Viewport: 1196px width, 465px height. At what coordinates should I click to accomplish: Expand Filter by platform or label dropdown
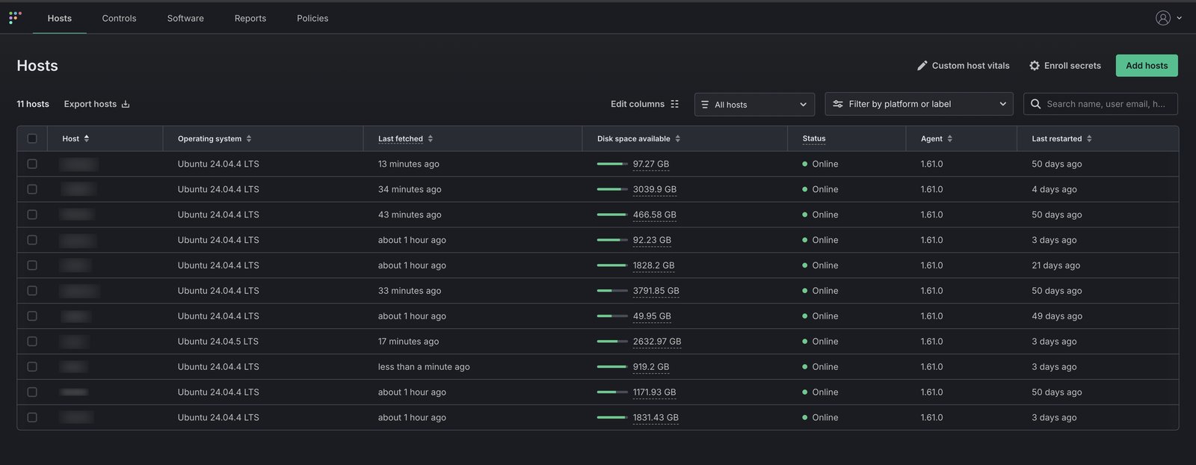click(x=919, y=104)
